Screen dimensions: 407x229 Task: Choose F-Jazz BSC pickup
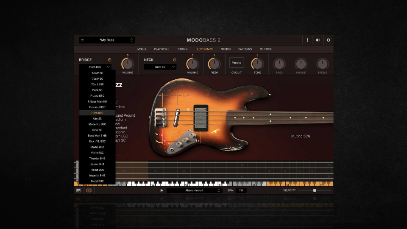pyautogui.click(x=97, y=96)
